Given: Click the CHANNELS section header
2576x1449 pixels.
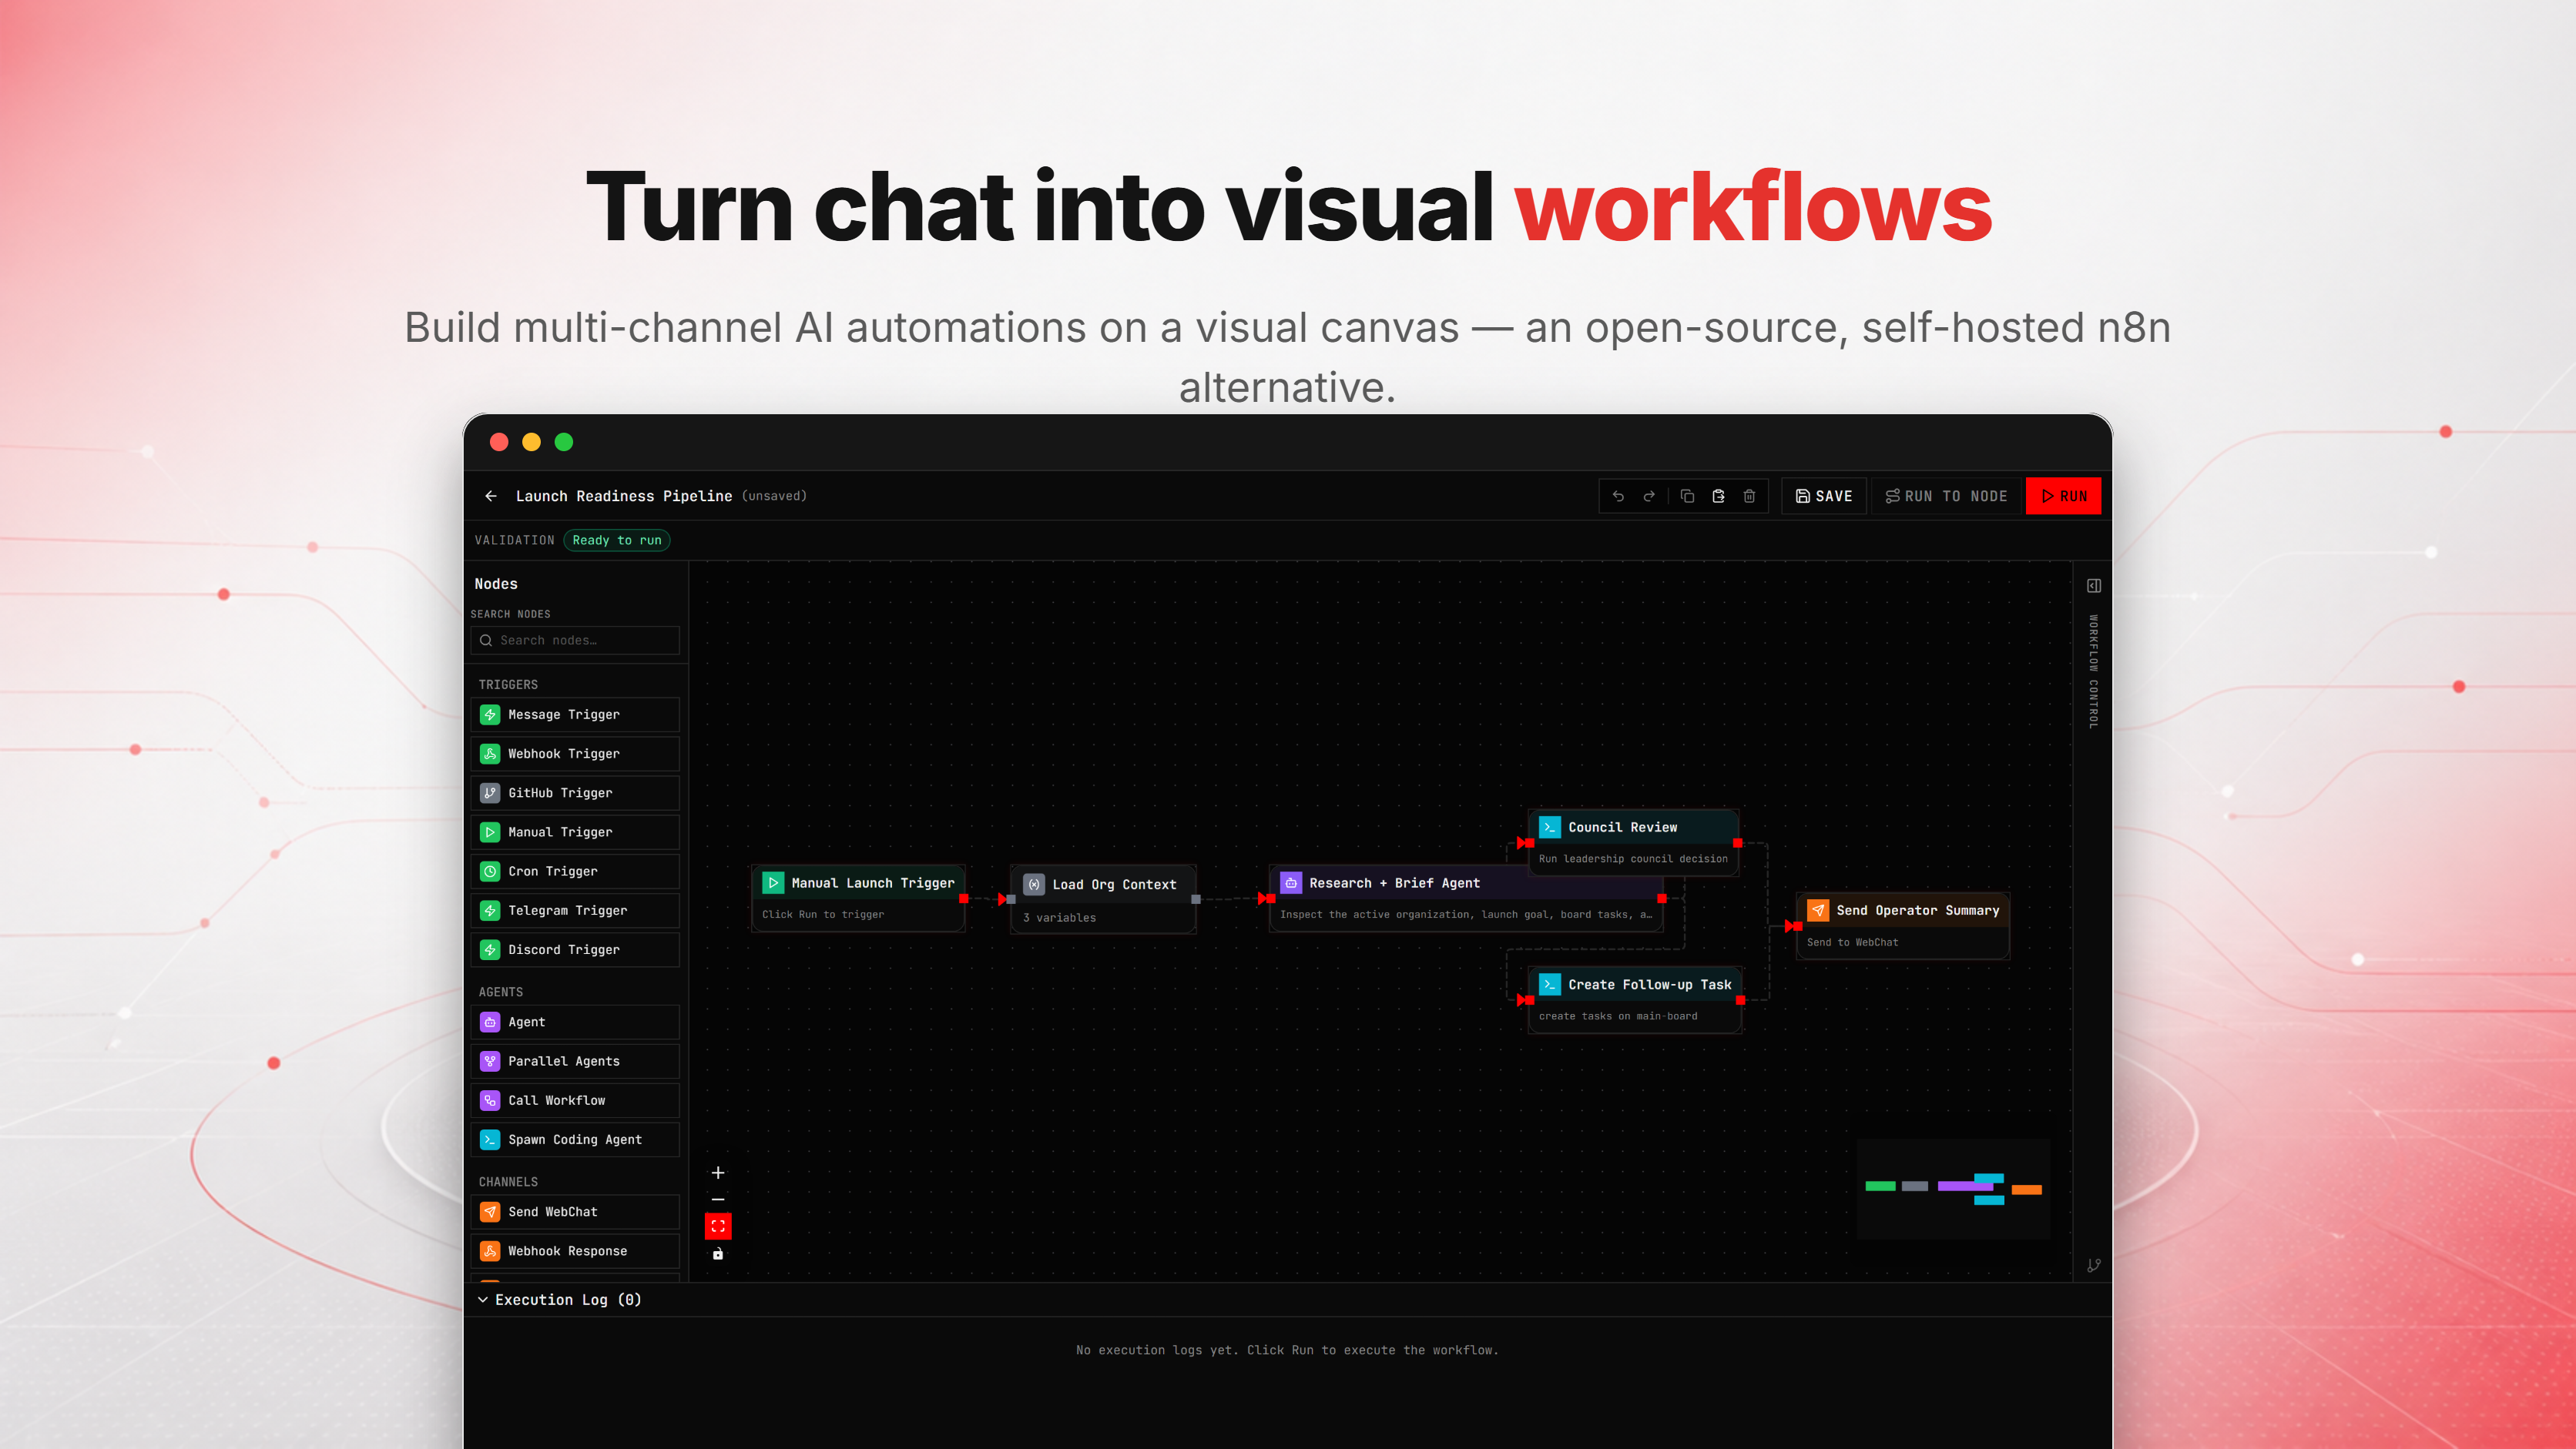Looking at the screenshot, I should coord(508,1181).
